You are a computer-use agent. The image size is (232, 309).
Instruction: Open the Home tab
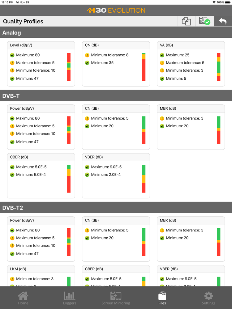coord(23,298)
